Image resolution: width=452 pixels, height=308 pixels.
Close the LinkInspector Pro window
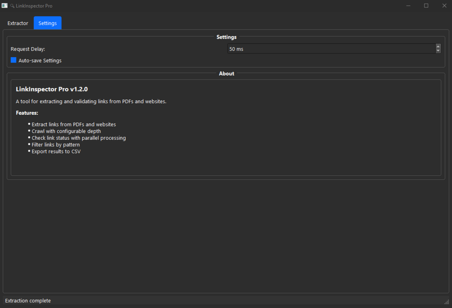(x=444, y=6)
